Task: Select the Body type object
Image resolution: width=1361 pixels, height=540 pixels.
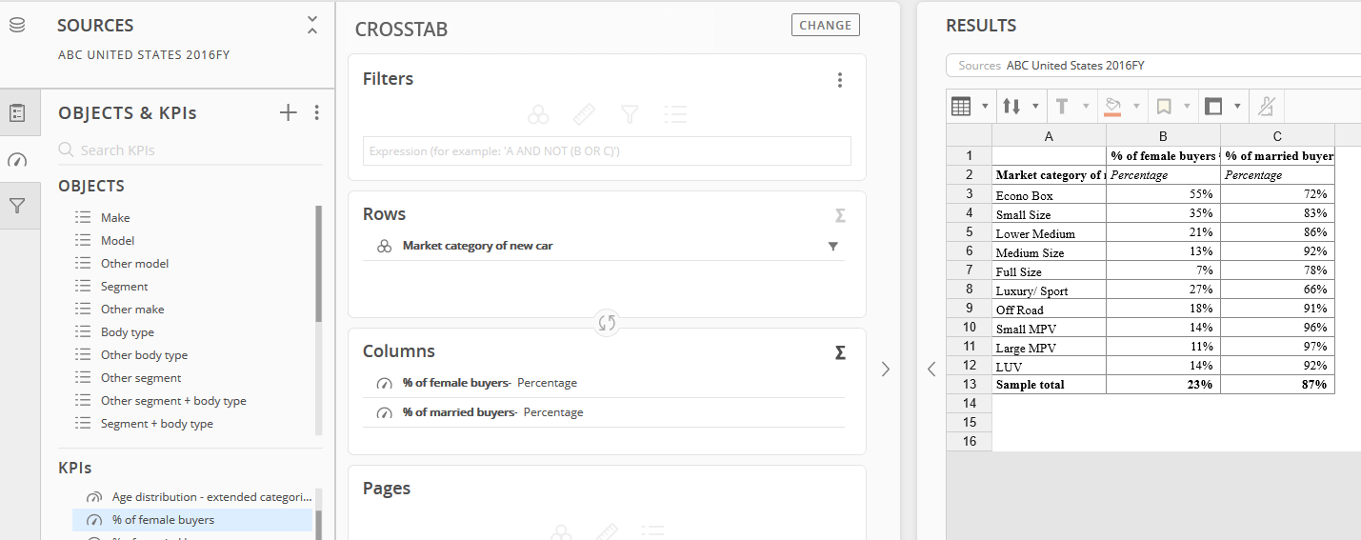Action: [x=128, y=332]
